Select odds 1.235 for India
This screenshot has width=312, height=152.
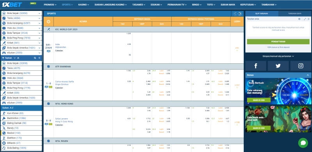coord(129,33)
